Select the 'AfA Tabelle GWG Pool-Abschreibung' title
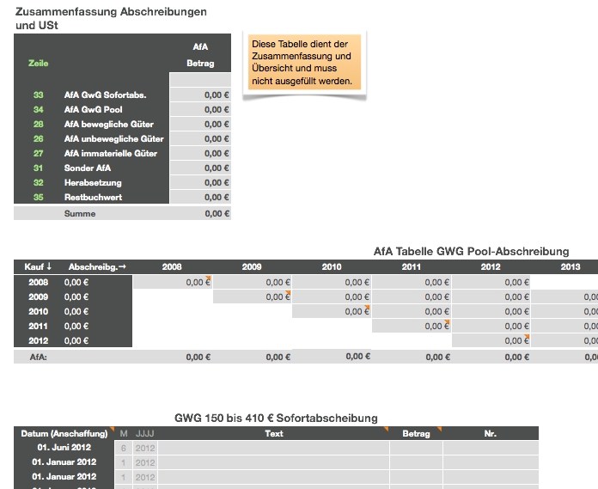 (471, 251)
